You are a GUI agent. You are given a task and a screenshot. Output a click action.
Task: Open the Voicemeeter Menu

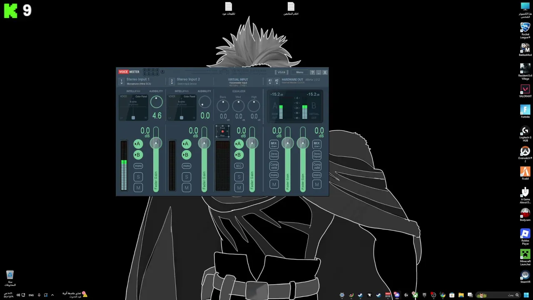coord(300,72)
